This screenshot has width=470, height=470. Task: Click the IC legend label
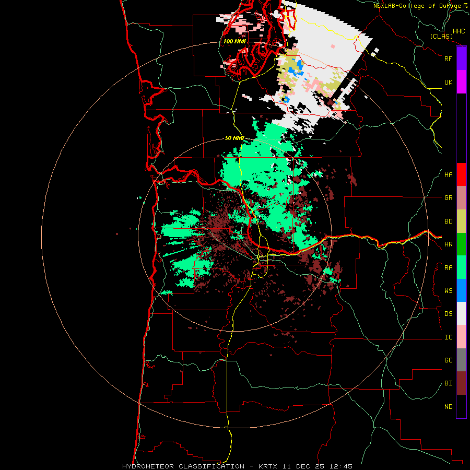(449, 337)
